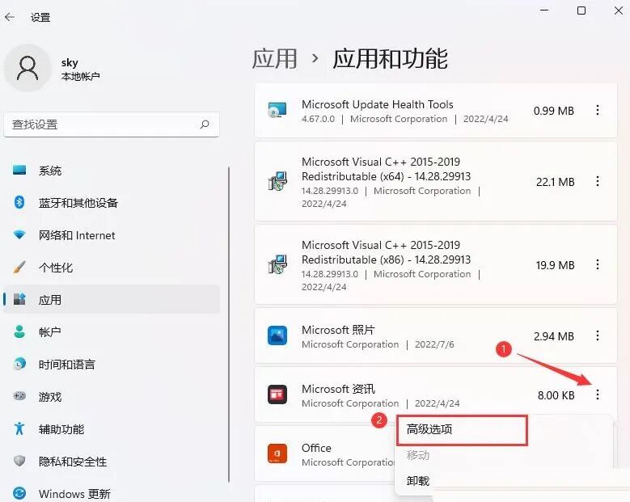630x502 pixels.
Task: Click the Microsoft 资讯 app name
Action: point(338,389)
